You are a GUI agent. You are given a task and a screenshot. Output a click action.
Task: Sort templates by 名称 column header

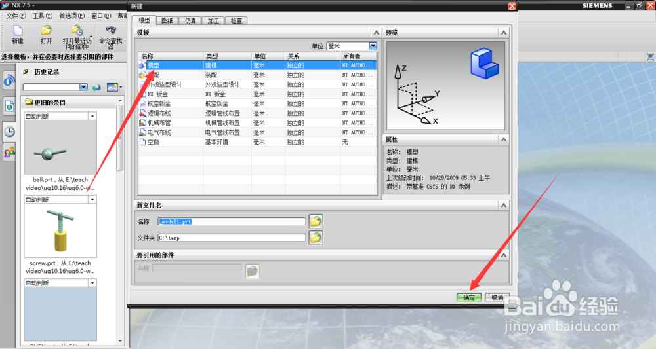pos(171,56)
